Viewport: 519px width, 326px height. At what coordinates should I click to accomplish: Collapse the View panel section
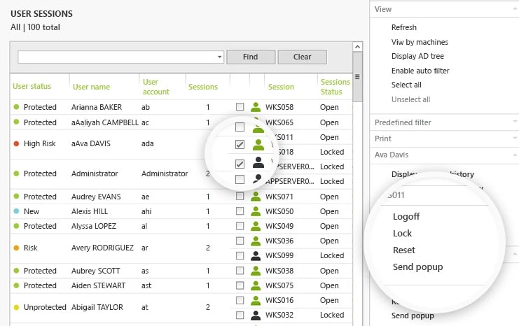515,9
